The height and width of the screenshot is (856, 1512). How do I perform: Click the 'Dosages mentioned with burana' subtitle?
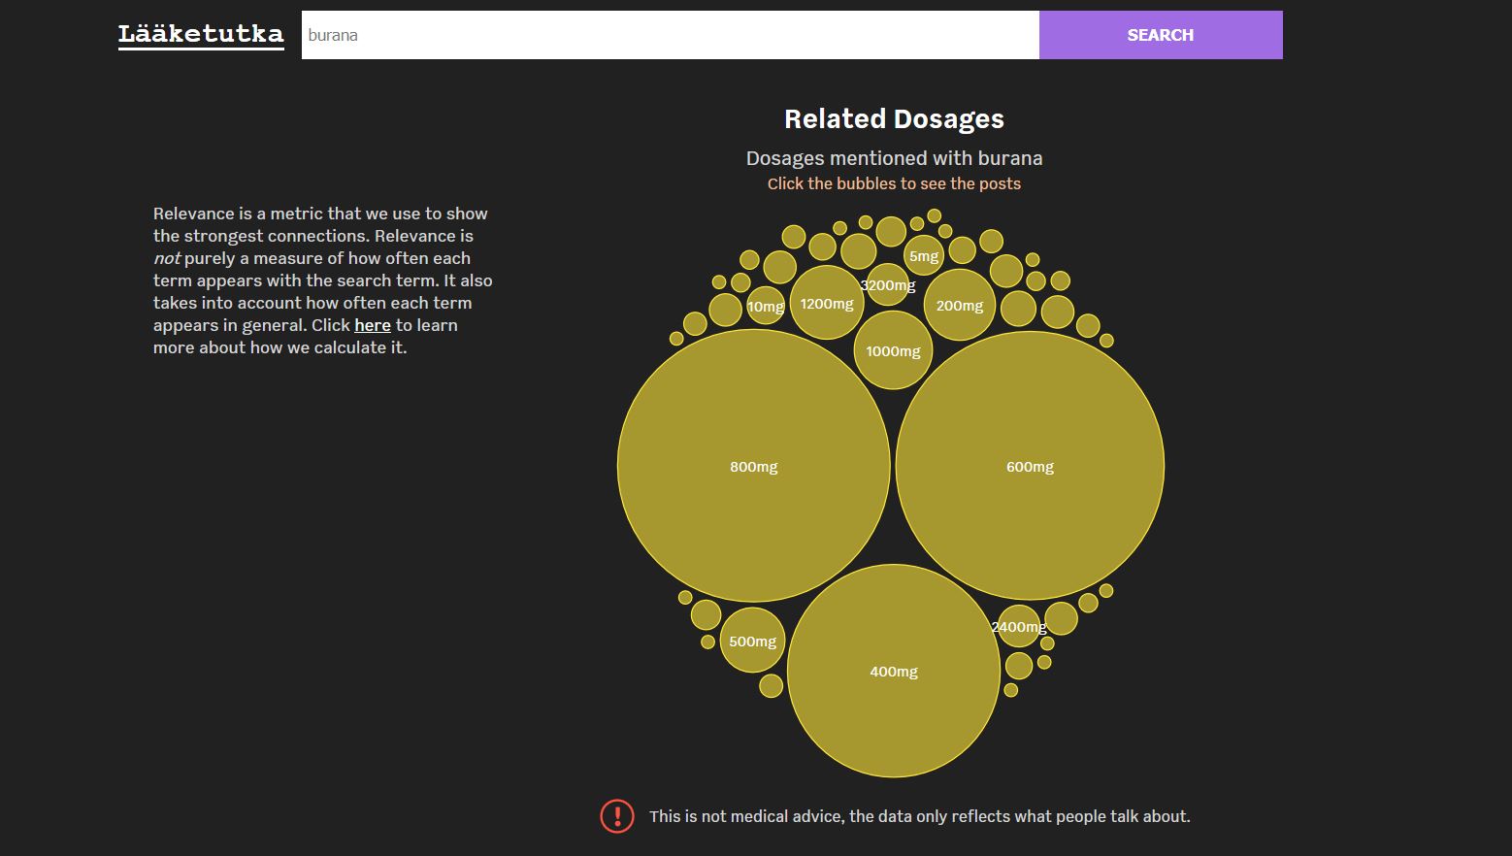pyautogui.click(x=894, y=158)
